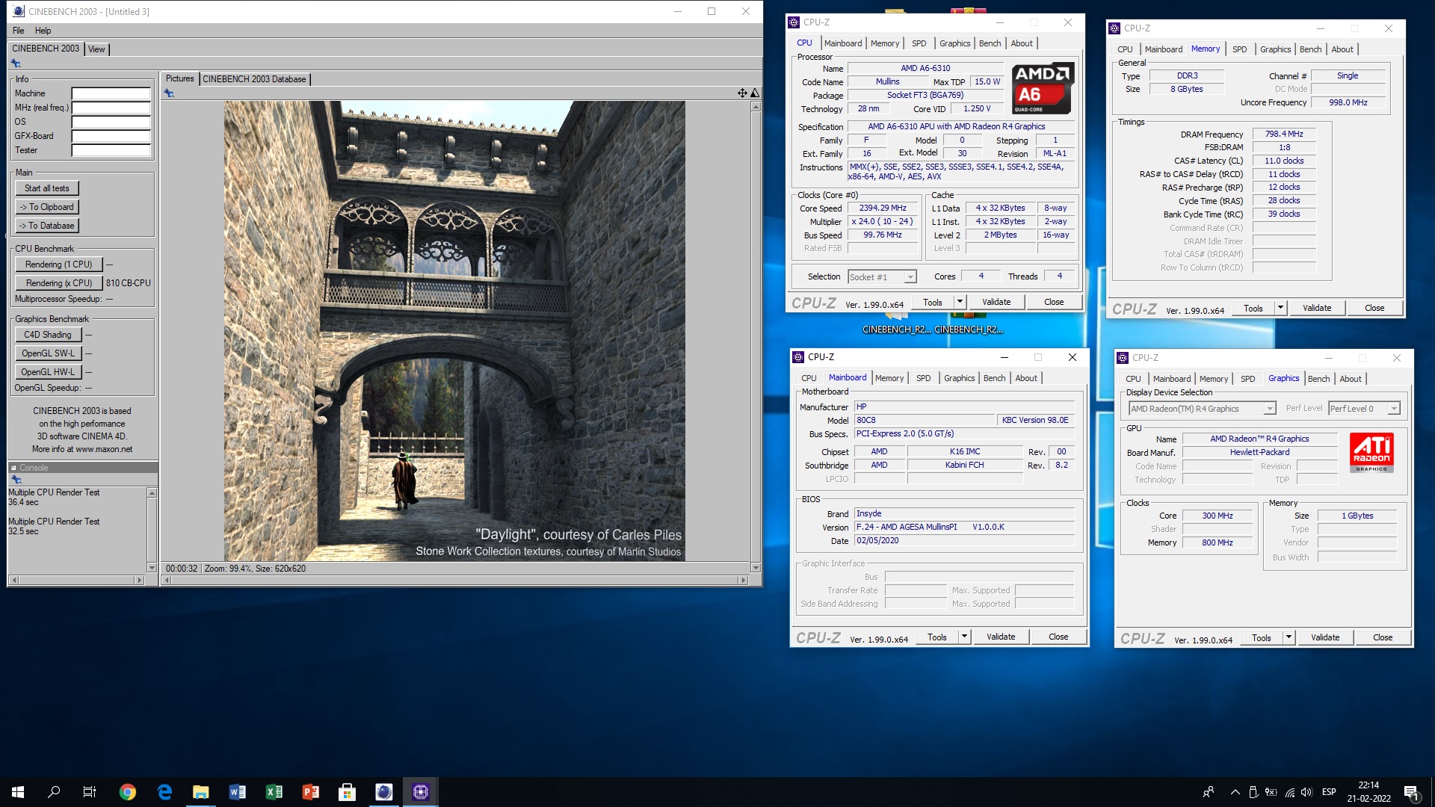Switch to CINEBENCH 2003 Database tab
The image size is (1435, 807).
tap(254, 79)
